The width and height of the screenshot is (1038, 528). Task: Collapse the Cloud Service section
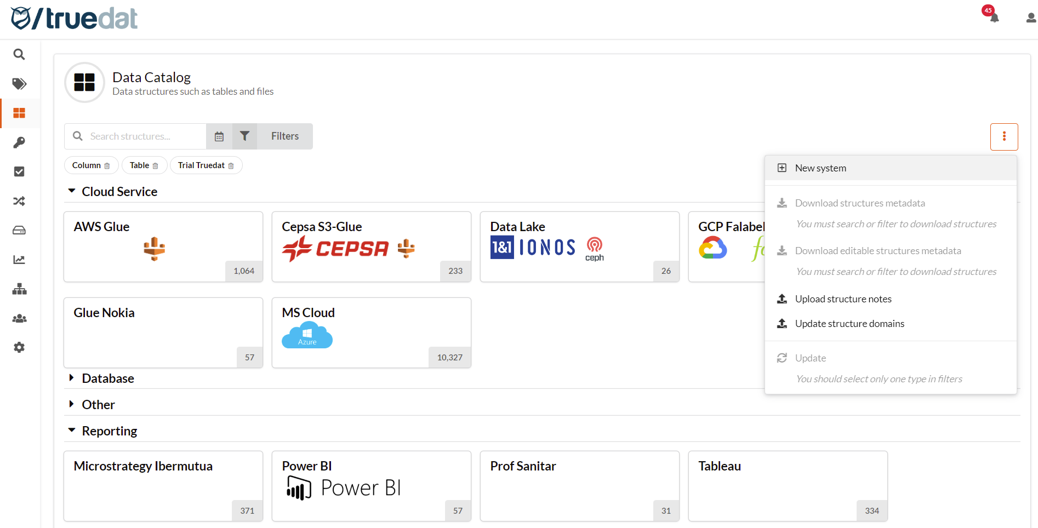tap(72, 191)
